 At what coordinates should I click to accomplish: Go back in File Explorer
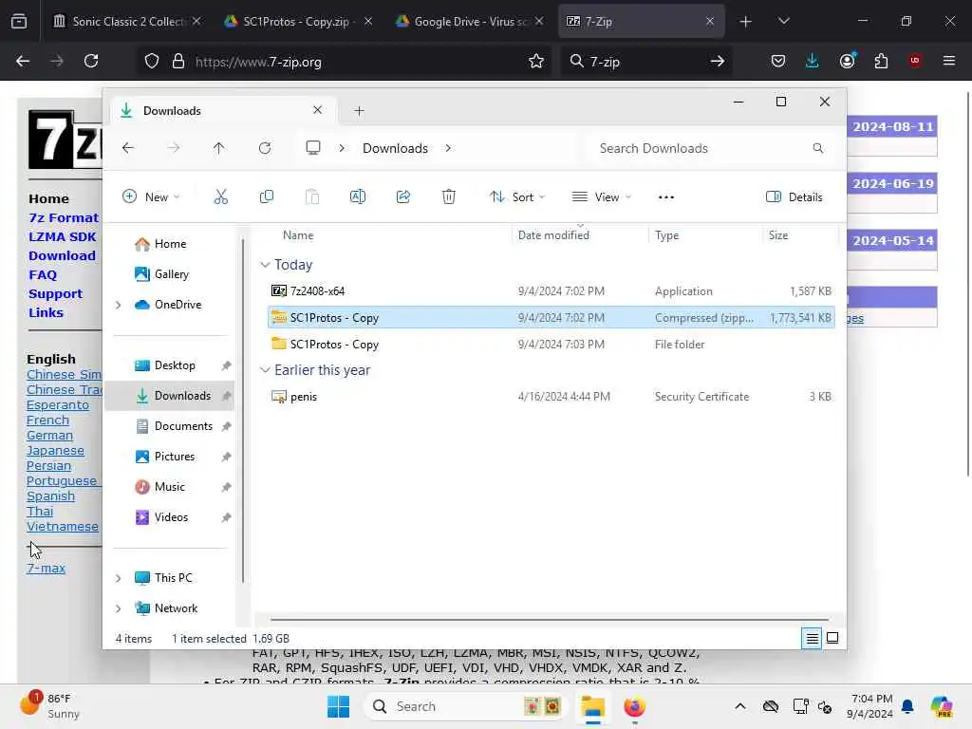(128, 148)
